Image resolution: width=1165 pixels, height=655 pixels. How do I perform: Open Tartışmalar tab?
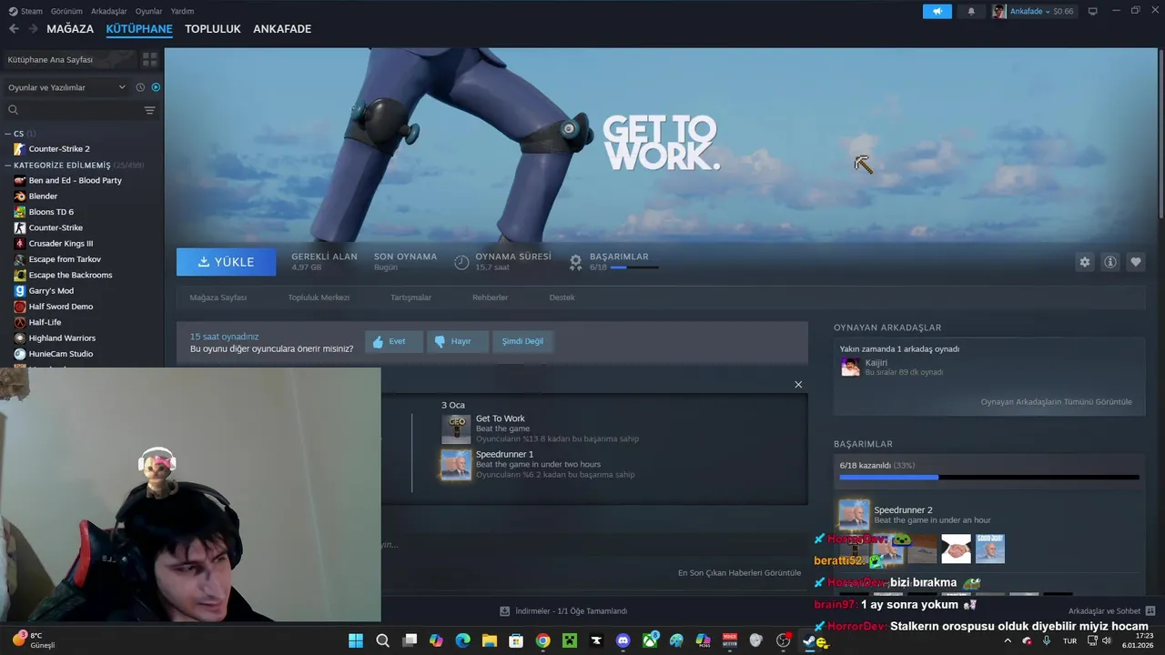pyautogui.click(x=410, y=297)
